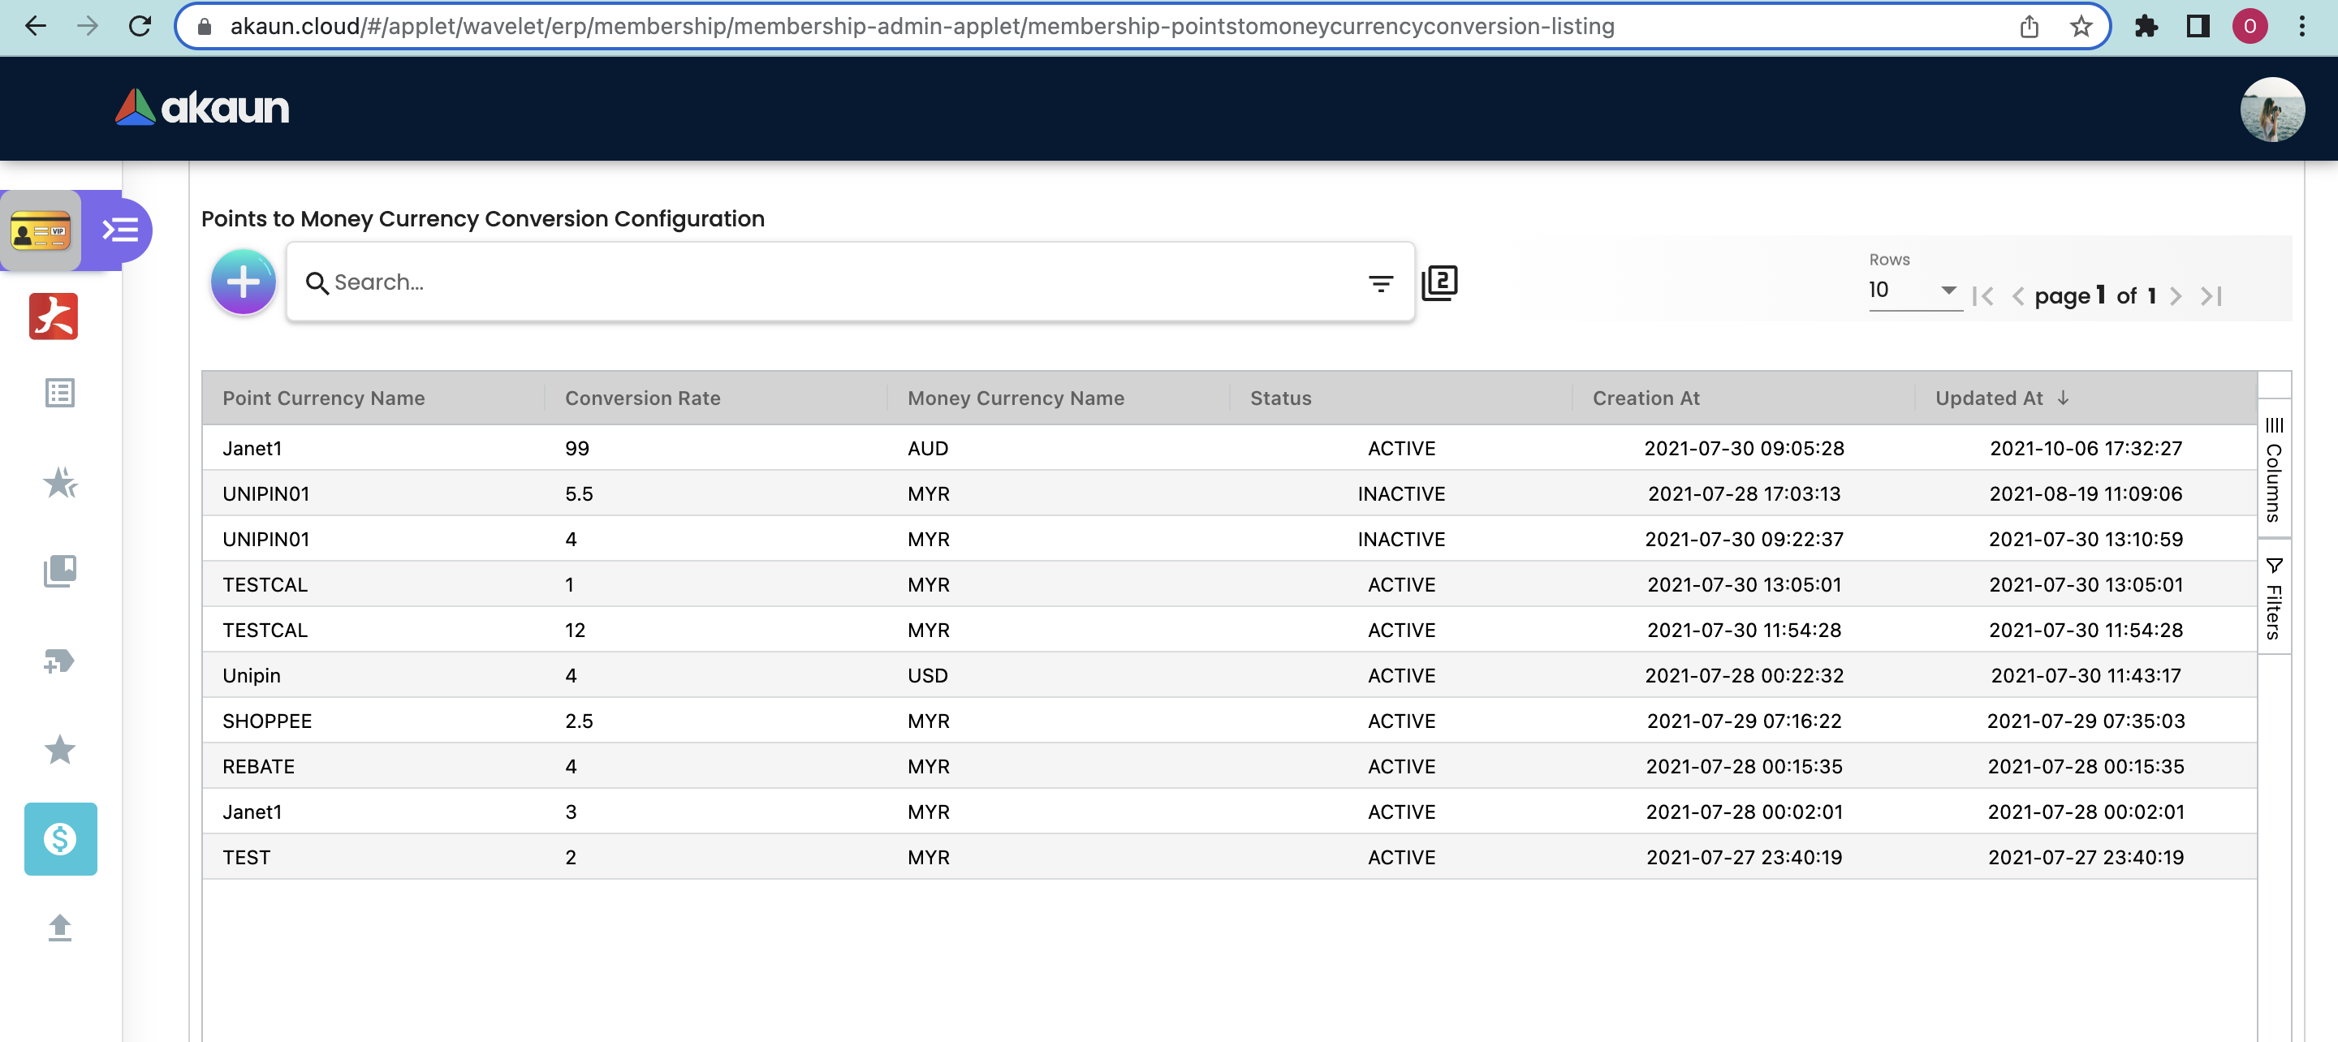Expand the Rows per page dropdown
This screenshot has height=1042, width=2338.
click(1914, 291)
